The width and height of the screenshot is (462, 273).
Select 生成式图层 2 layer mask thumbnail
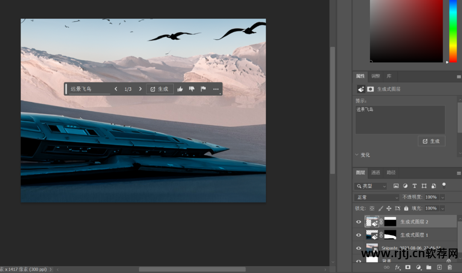(390, 222)
